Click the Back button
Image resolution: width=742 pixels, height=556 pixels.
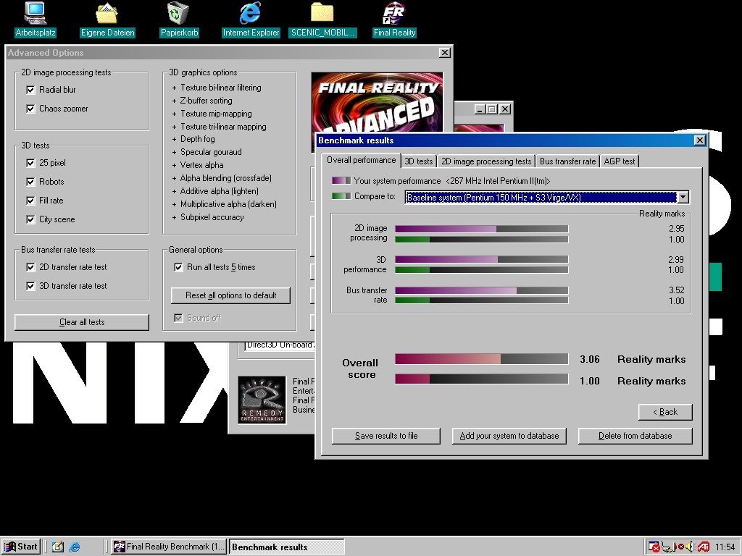click(665, 412)
